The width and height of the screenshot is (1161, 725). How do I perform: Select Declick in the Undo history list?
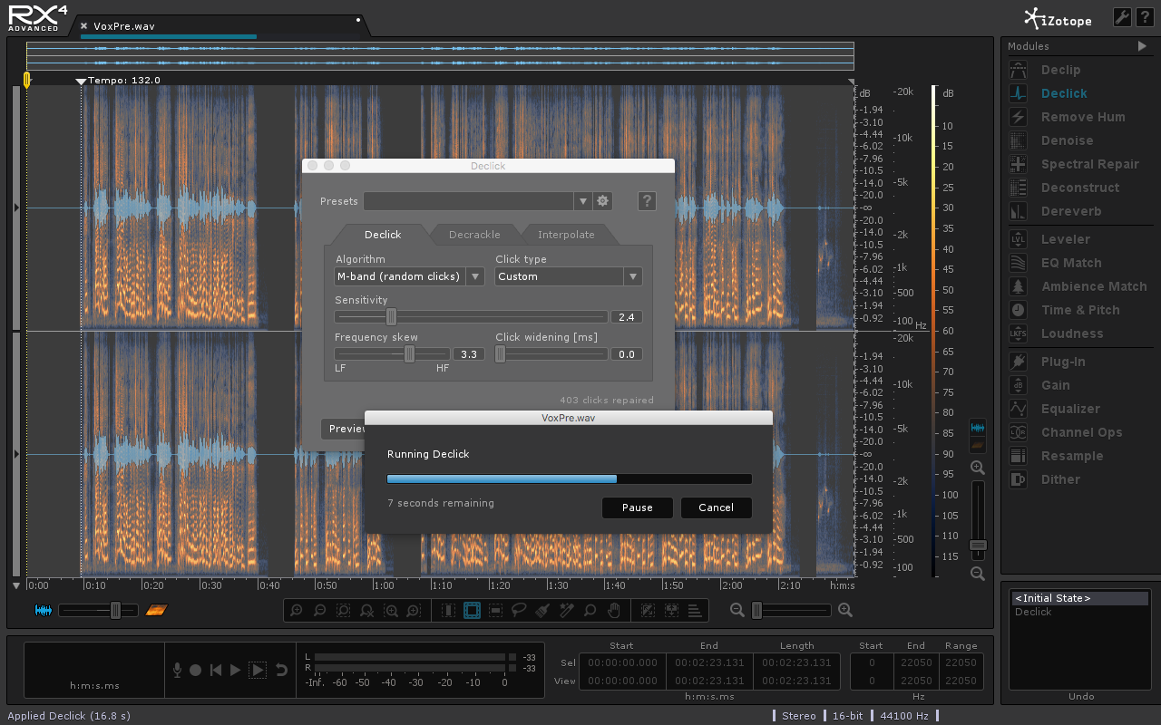point(1079,612)
